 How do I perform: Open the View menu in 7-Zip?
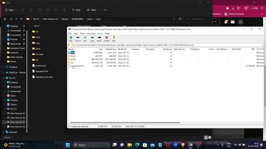click(x=82, y=34)
